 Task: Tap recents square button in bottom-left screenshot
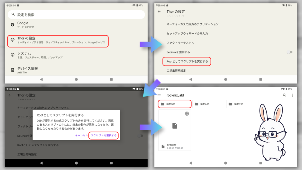(x=111, y=163)
